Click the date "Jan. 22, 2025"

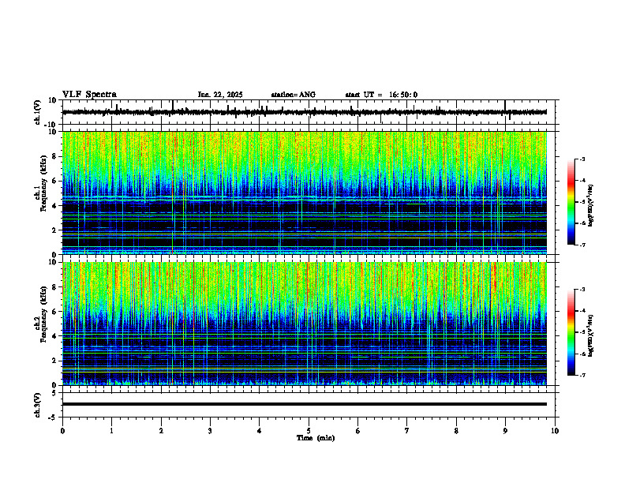click(220, 95)
